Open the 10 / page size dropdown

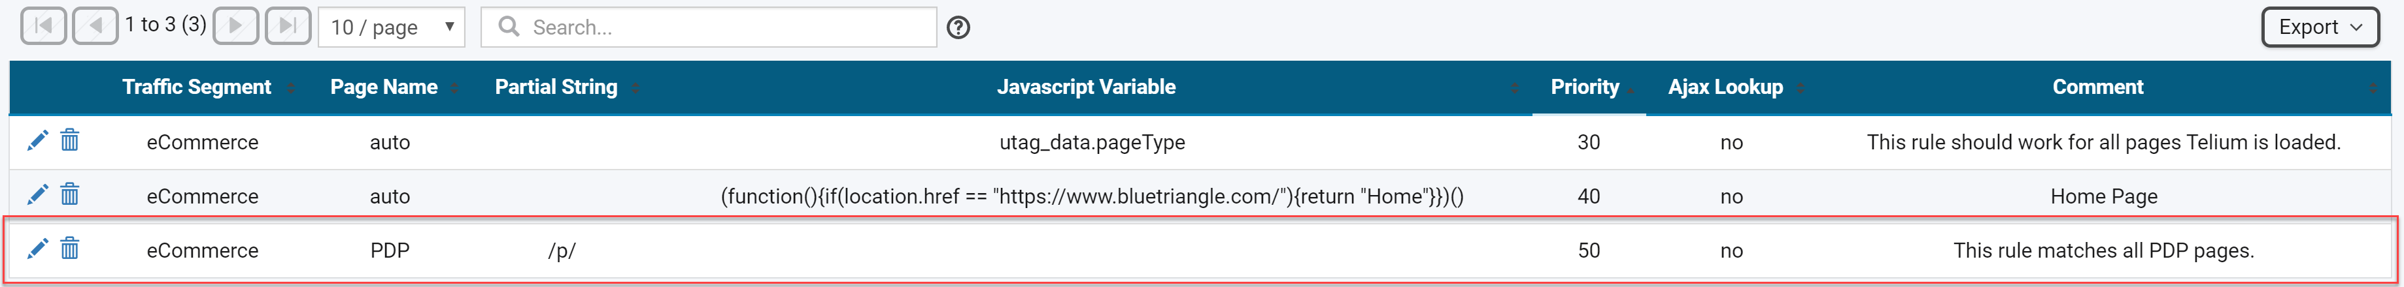pyautogui.click(x=392, y=27)
